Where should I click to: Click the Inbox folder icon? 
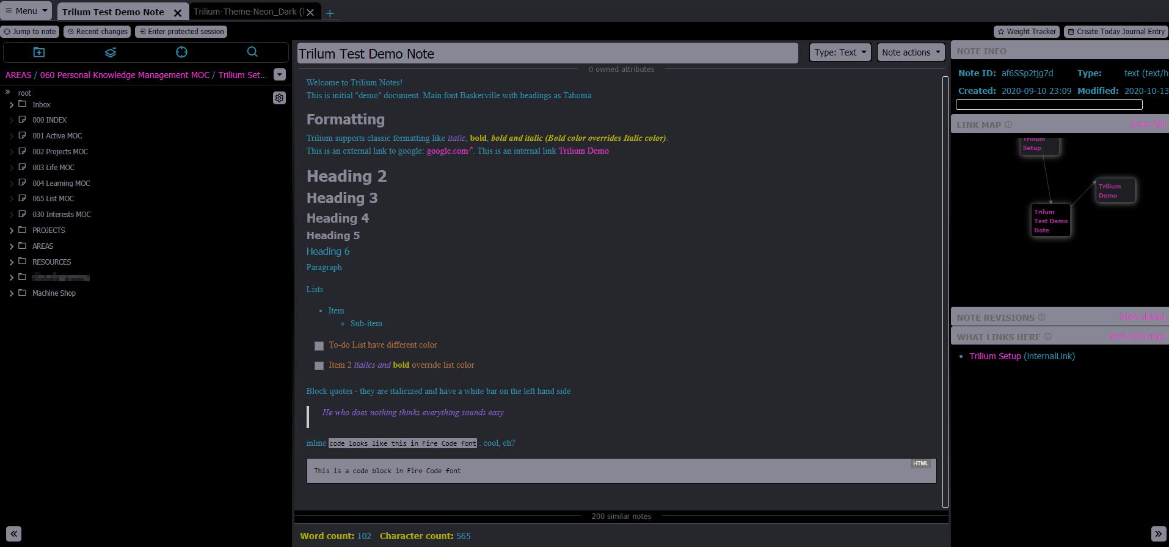23,104
